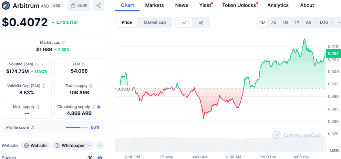Open the Markets tab
Screen dimensions: 341x159
[154, 6]
